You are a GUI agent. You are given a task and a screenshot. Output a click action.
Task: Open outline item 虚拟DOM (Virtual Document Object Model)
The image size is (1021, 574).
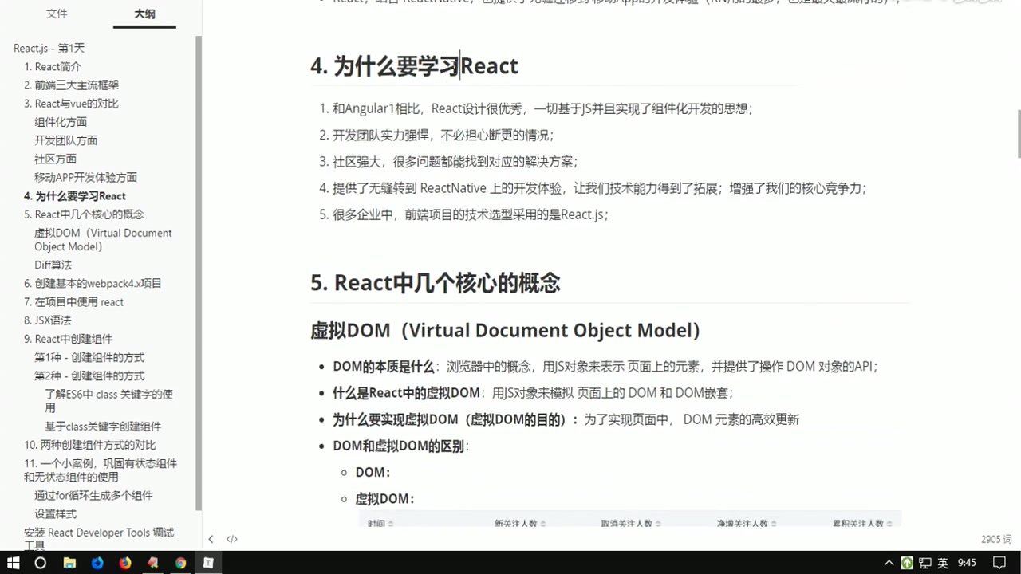pyautogui.click(x=103, y=239)
